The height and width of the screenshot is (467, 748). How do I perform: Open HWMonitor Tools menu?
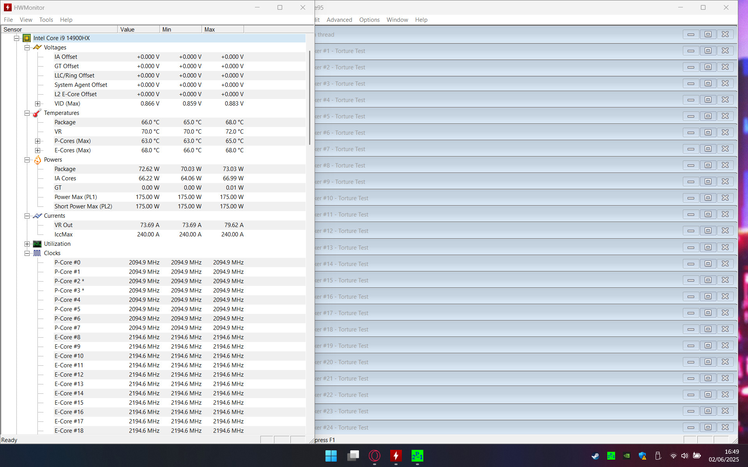(46, 20)
